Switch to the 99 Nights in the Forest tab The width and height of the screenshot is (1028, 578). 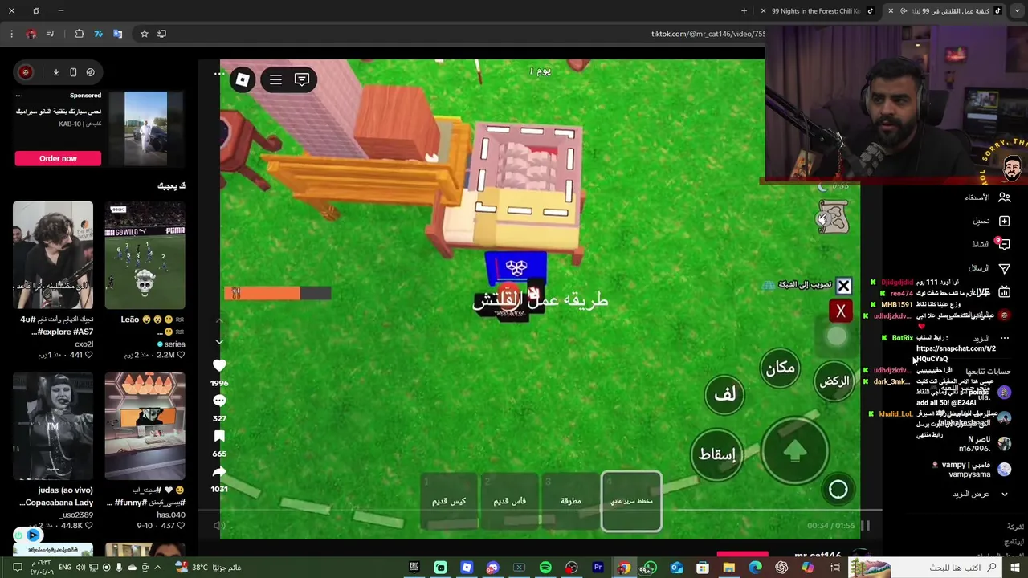click(x=816, y=11)
